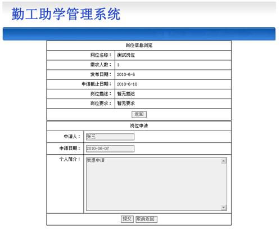280x229 pixels.
Task: Click the 发布日期 value 2010-6-6
Action: (x=126, y=74)
